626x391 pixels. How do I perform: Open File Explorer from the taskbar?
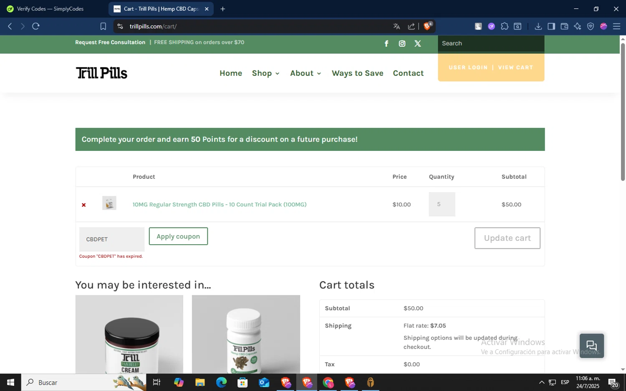click(200, 382)
